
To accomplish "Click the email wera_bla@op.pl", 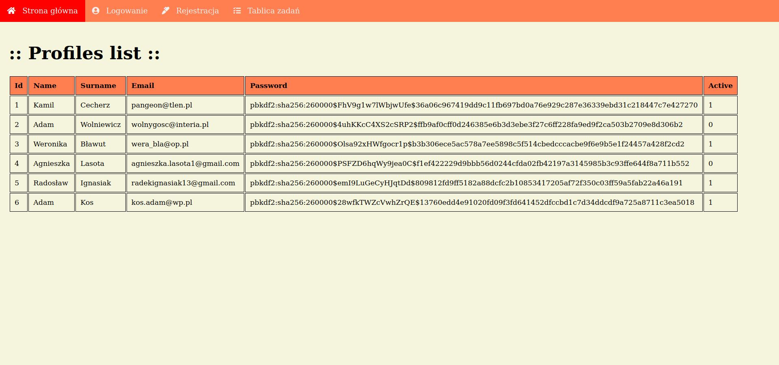I will tap(185, 144).
